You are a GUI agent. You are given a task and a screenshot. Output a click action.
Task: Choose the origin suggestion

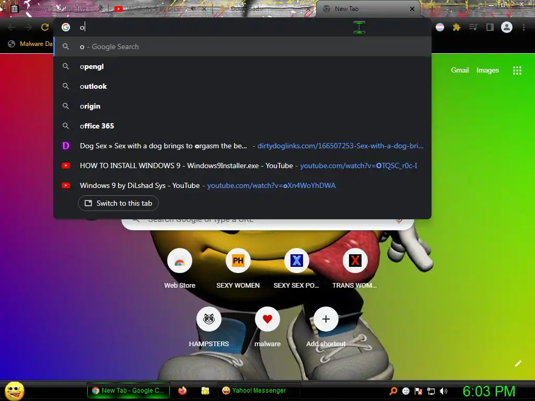click(242, 106)
